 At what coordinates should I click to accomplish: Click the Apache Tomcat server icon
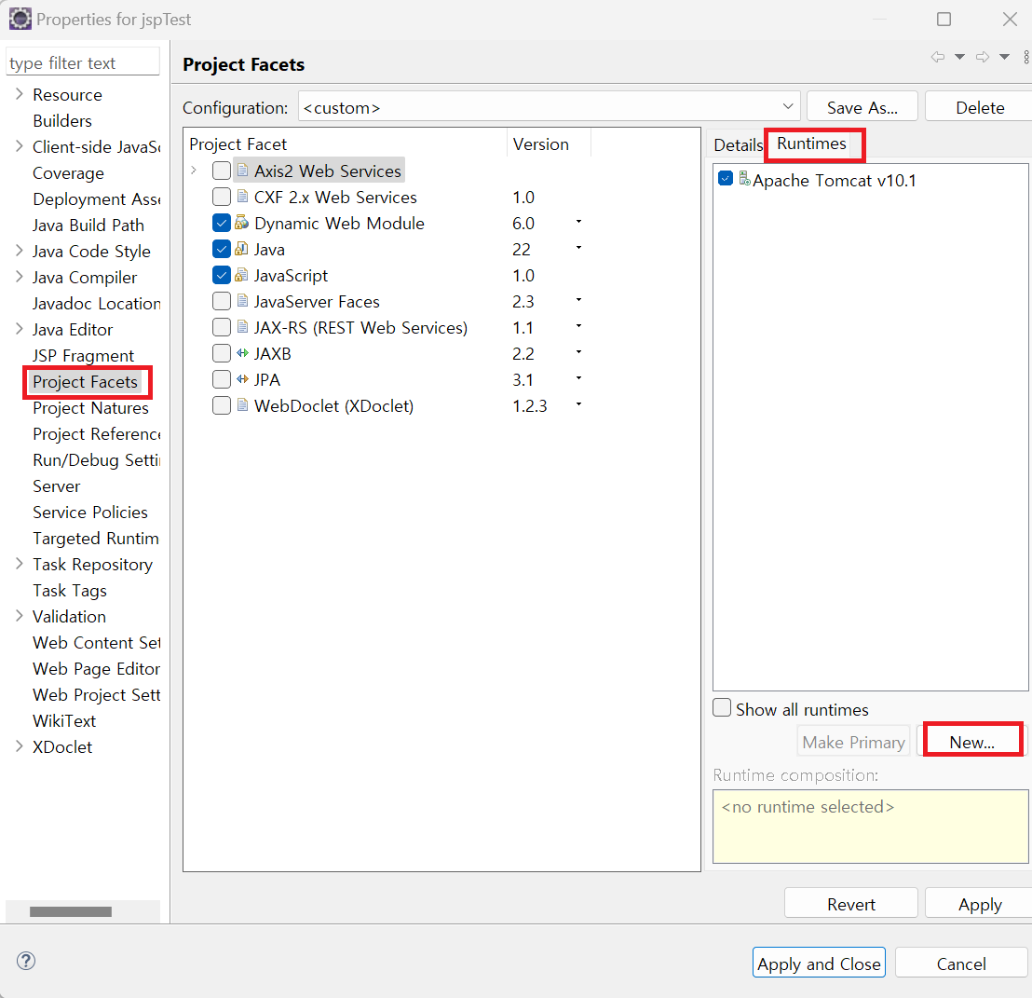pos(744,178)
